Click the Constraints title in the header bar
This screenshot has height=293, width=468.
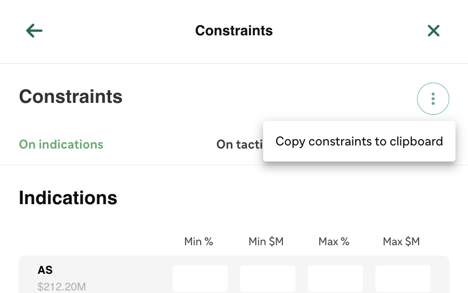(x=234, y=31)
